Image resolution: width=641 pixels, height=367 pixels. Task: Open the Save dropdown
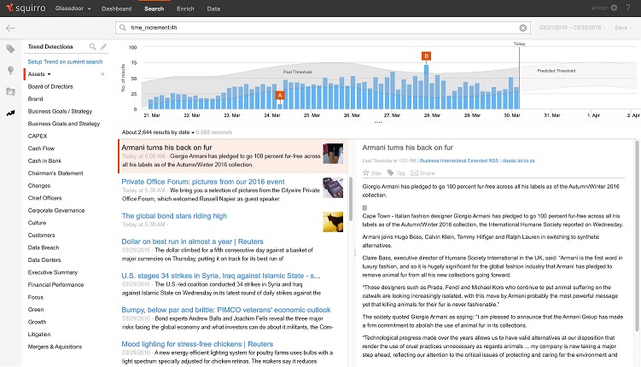pyautogui.click(x=622, y=28)
